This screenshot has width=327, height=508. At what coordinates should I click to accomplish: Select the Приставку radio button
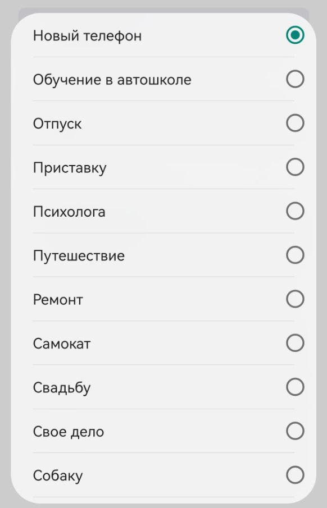click(x=294, y=167)
